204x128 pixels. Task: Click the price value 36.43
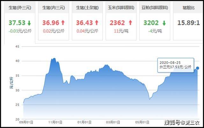84,23
